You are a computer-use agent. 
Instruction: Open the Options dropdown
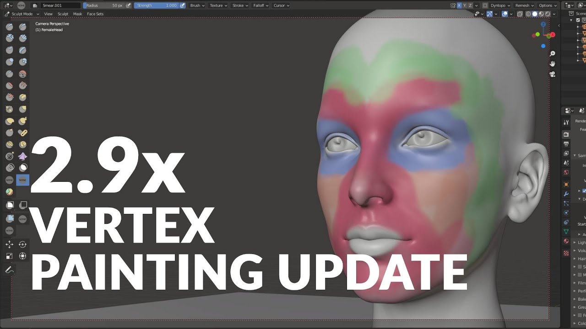click(548, 5)
